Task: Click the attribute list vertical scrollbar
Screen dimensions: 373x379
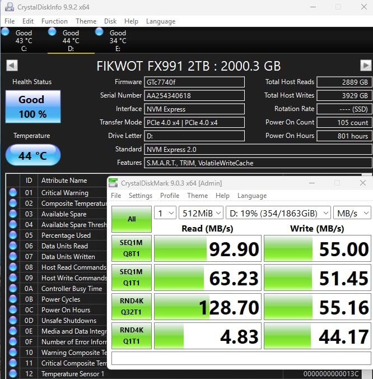Action: (x=367, y=373)
